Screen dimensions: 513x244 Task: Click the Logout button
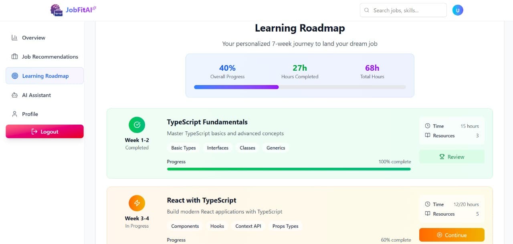[x=44, y=131]
